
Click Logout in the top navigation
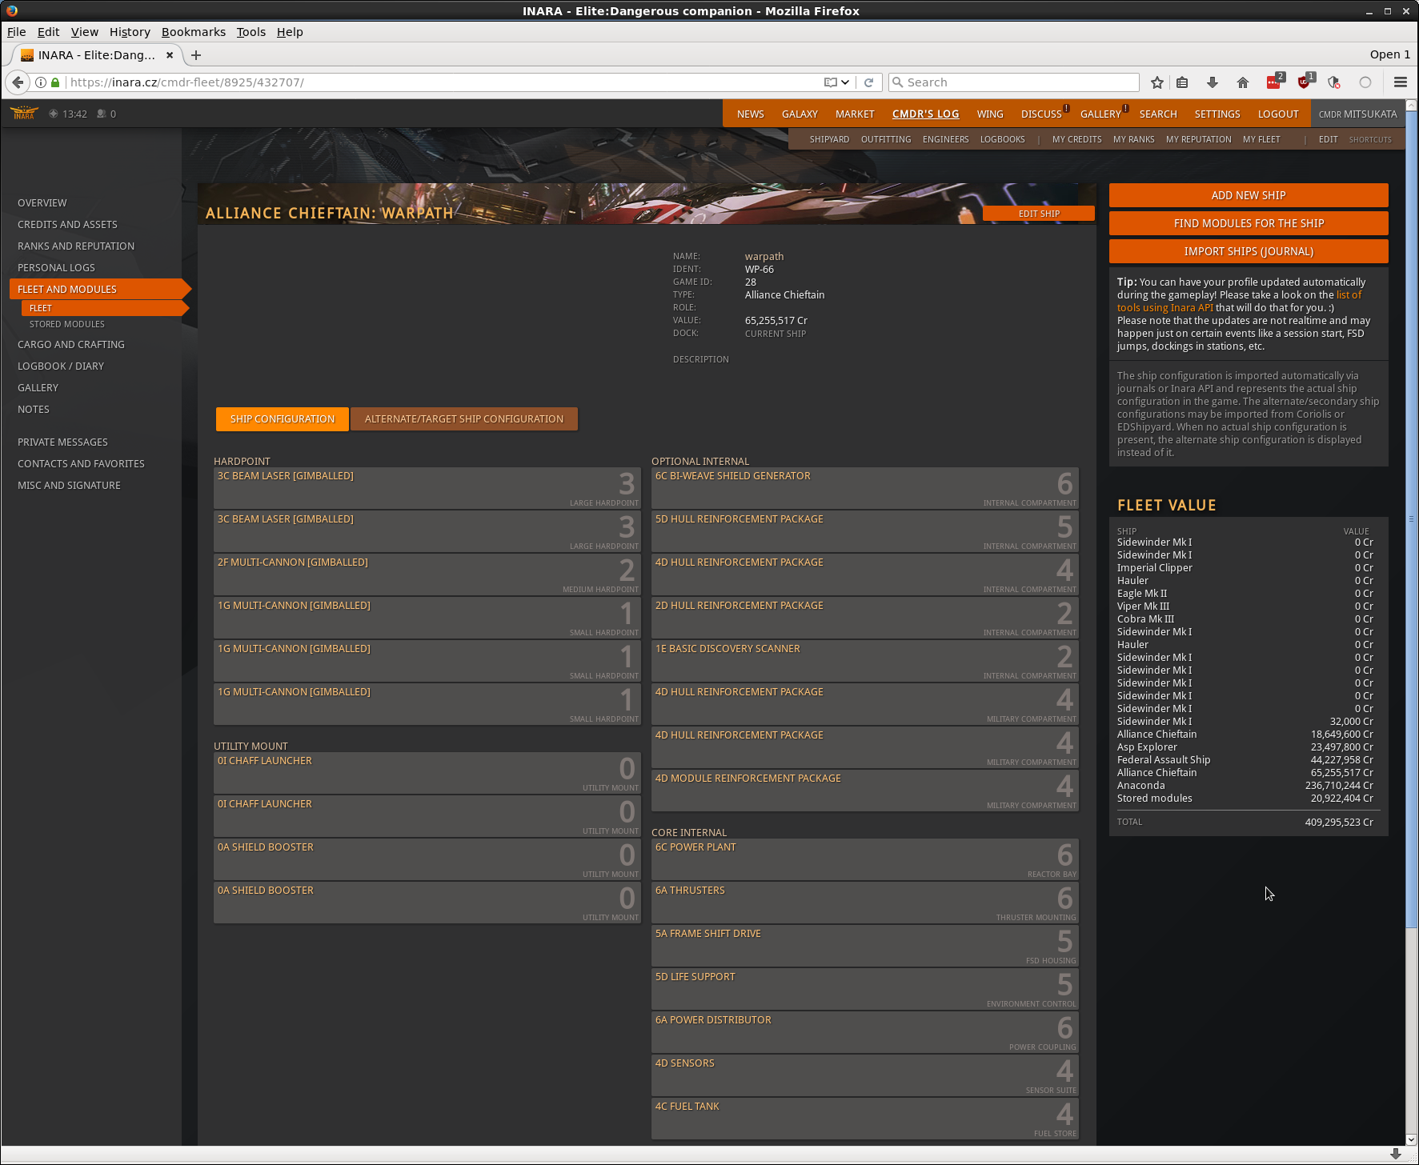click(x=1278, y=114)
